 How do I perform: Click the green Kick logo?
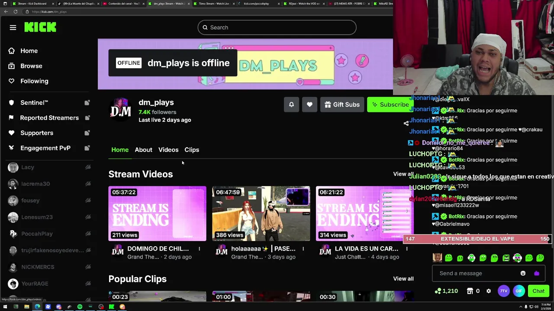point(40,28)
